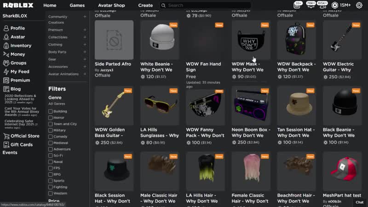
Task: Enable the FPS genre checkbox
Action: click(51, 168)
